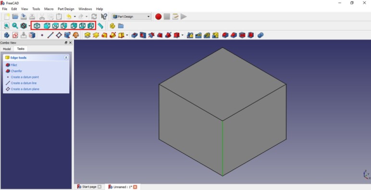Set the view to Rear
The width and height of the screenshot is (371, 190).
coord(74,26)
